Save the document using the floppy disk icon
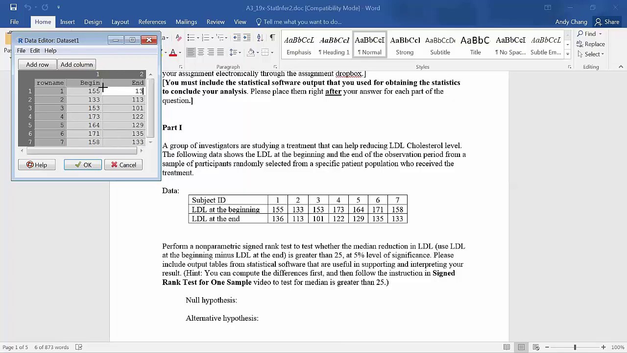This screenshot has height=353, width=627. (13, 7)
